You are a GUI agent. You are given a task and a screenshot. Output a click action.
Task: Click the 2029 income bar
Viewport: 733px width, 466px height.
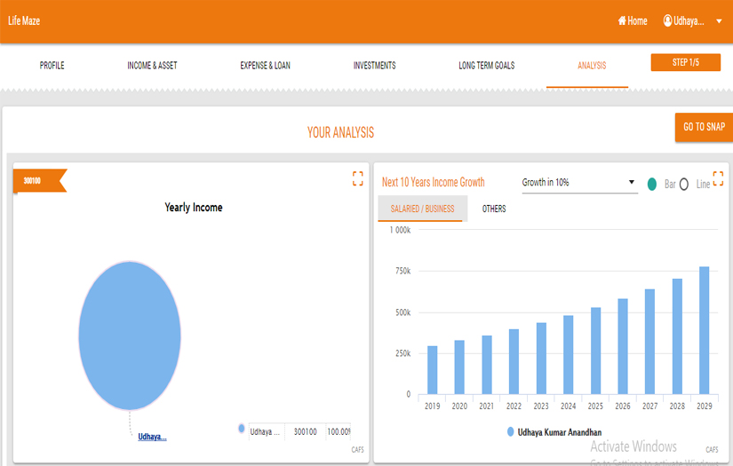point(704,330)
